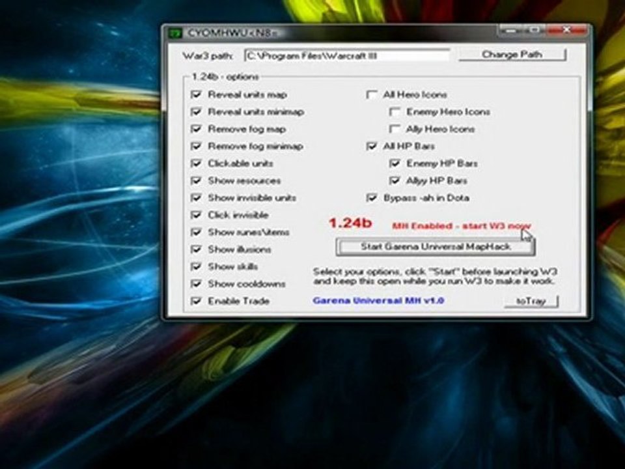Click the 1.24b - options group label
Viewport: 625px width, 469px height.
pos(225,77)
